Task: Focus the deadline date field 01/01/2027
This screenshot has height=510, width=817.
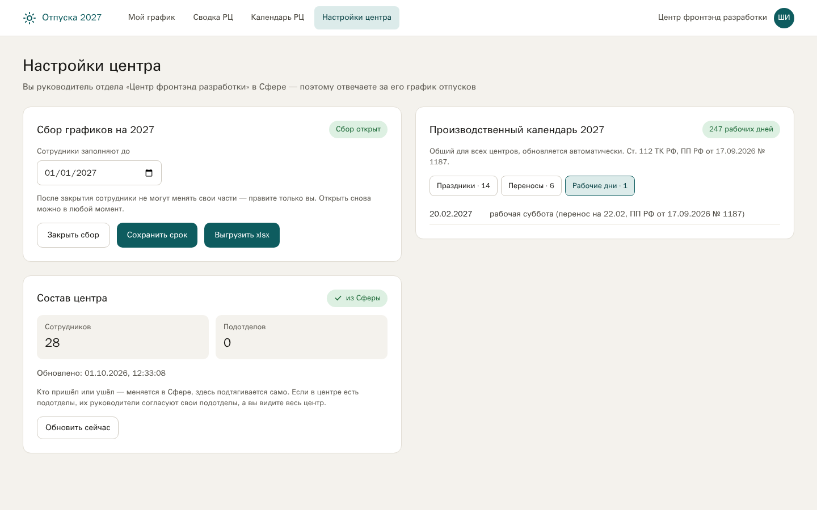Action: click(x=99, y=173)
